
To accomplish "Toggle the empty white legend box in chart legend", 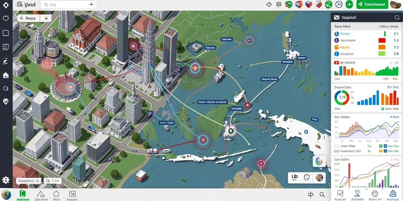I will click(x=337, y=146).
